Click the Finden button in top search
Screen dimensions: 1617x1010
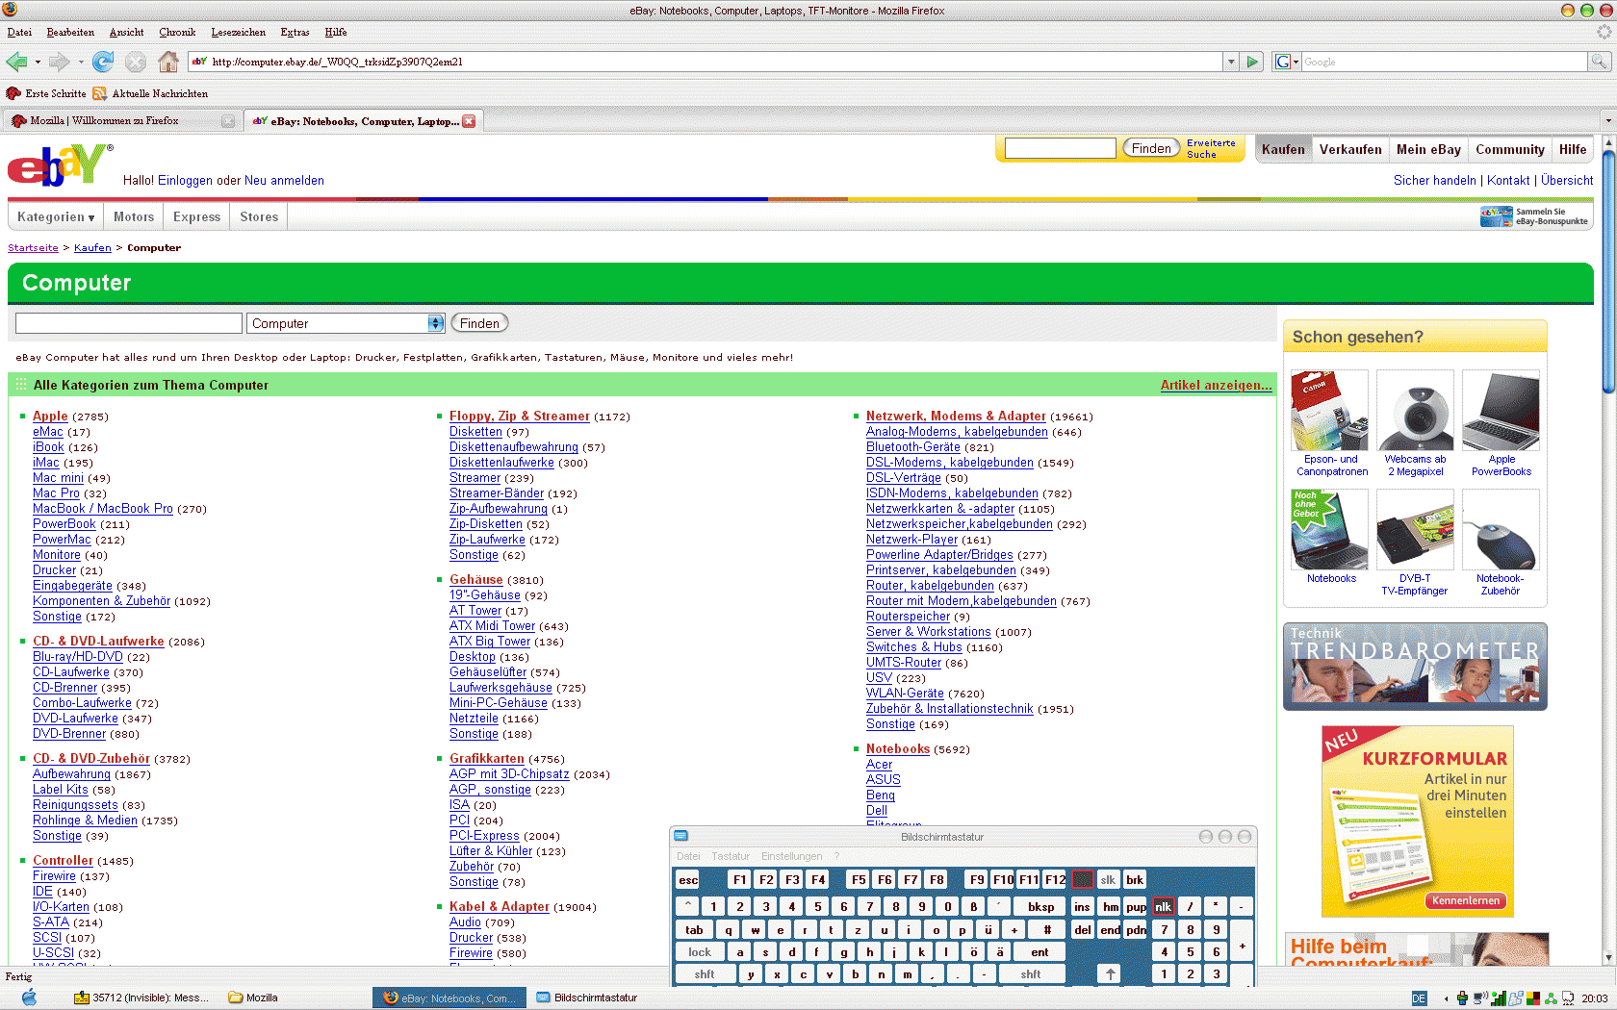[x=1151, y=148]
